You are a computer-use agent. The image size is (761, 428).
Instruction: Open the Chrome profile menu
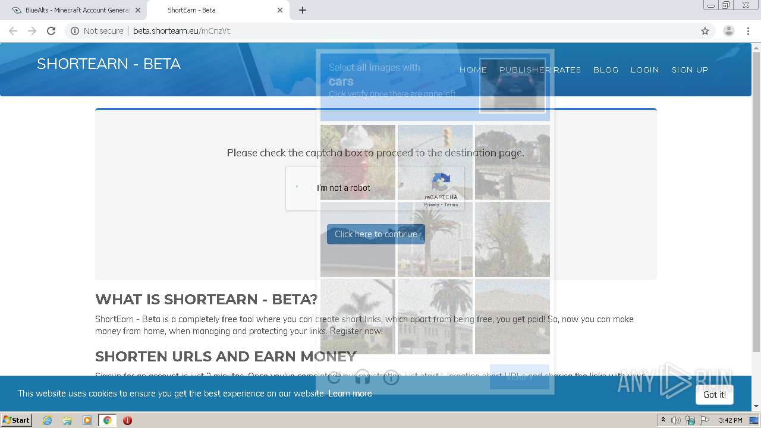(728, 31)
